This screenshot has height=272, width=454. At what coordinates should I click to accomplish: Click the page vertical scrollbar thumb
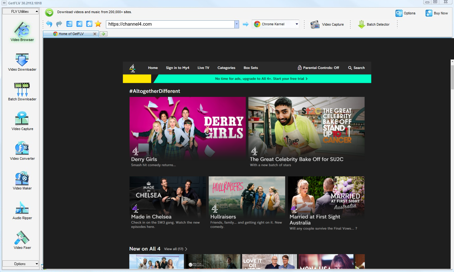click(x=452, y=77)
